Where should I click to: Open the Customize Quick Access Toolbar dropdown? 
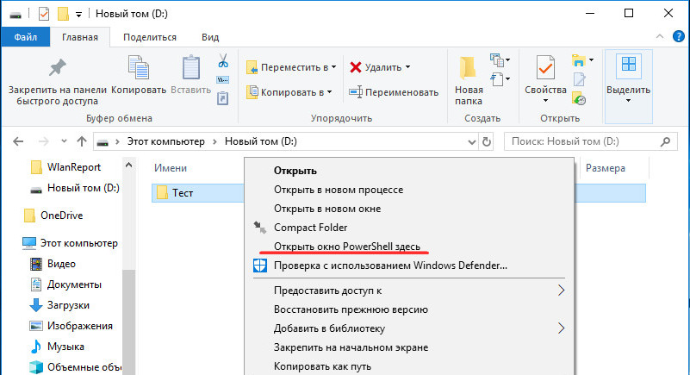pos(78,15)
